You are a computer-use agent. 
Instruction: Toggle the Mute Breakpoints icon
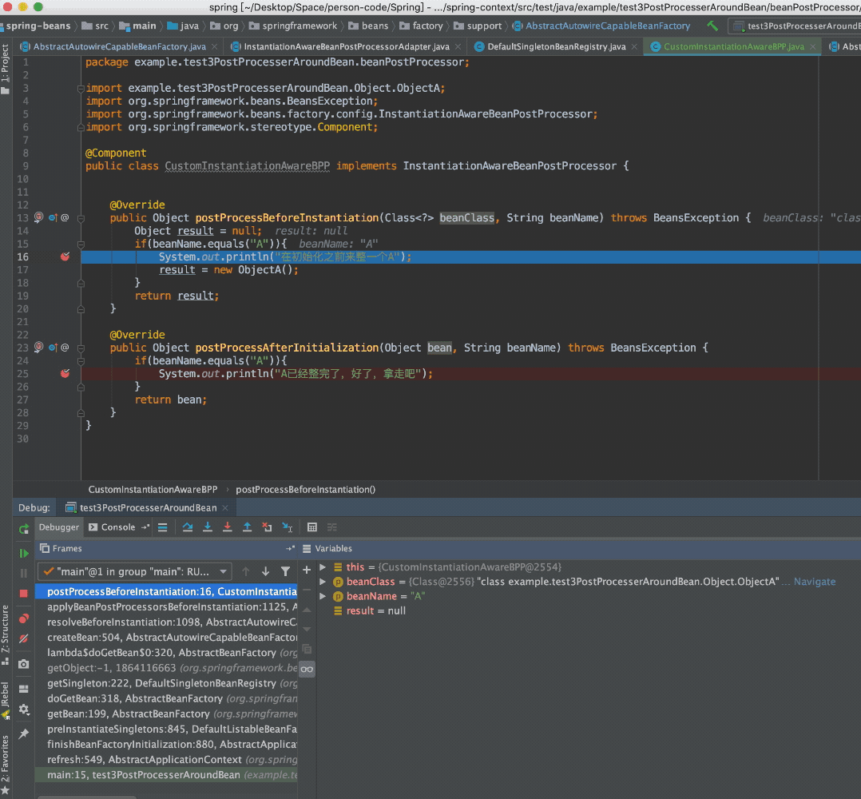[24, 638]
